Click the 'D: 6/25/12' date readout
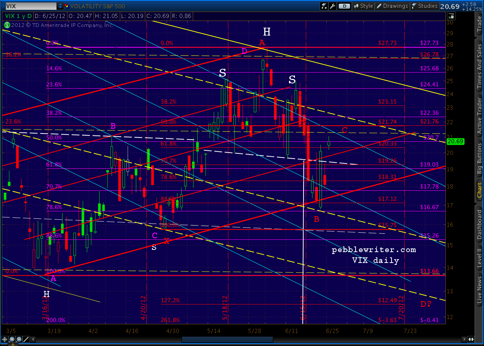This screenshot has width=484, height=346. 50,16
